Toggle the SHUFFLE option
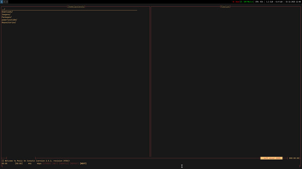 pos(64,163)
